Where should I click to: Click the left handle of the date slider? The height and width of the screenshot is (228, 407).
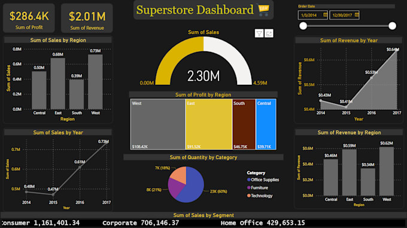303,26
